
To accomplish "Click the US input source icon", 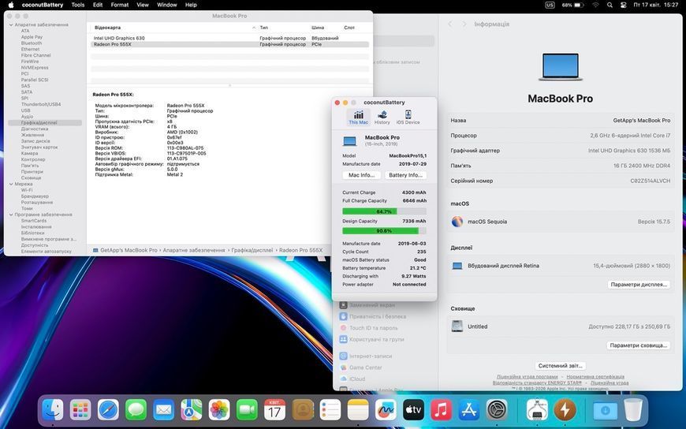I will (550, 6).
